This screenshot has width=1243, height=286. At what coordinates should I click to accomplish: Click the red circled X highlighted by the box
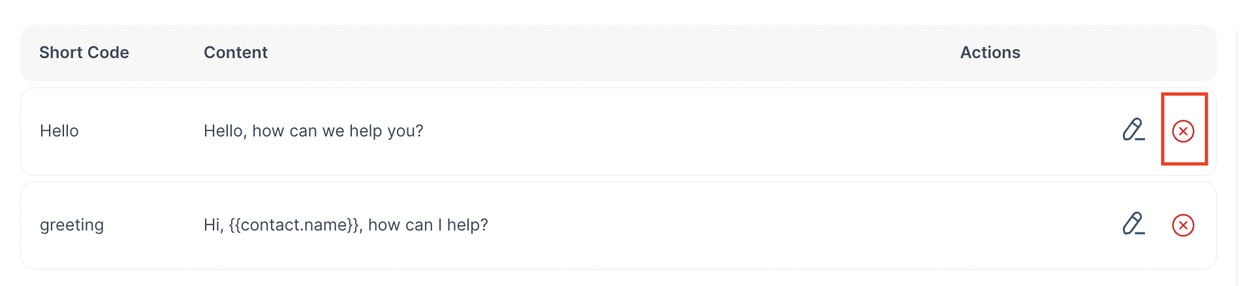1183,131
